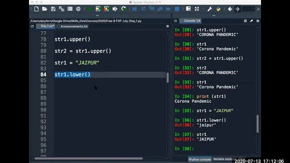Run cell and advance icon
This screenshot has width=290, height=163.
click(106, 9)
